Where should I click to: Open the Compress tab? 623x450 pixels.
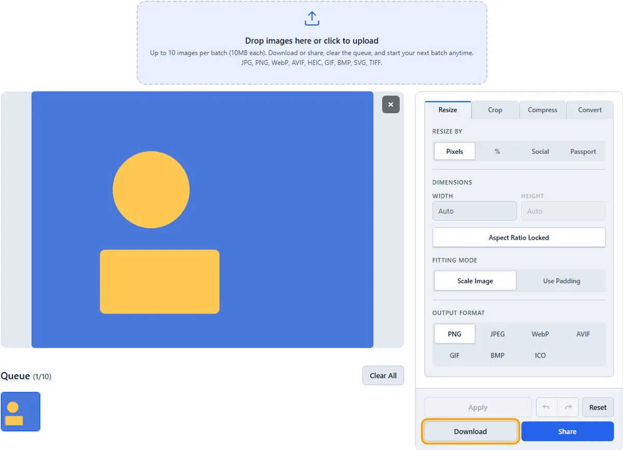[x=543, y=110]
